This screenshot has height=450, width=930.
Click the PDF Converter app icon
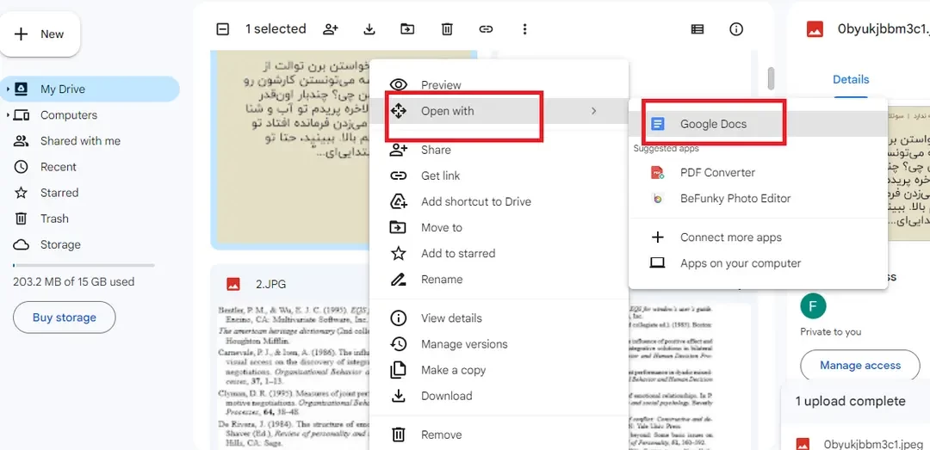(x=657, y=173)
